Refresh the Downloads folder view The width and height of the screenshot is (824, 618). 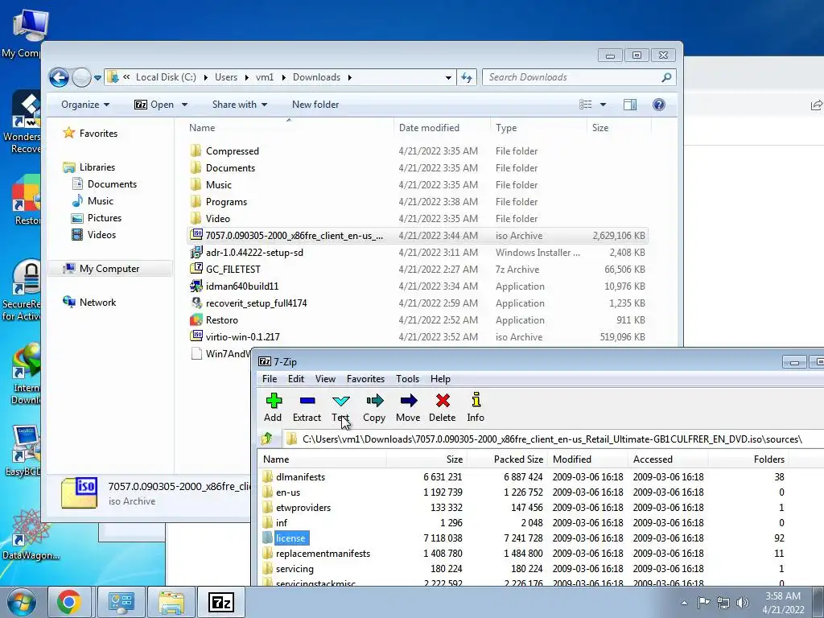point(467,78)
